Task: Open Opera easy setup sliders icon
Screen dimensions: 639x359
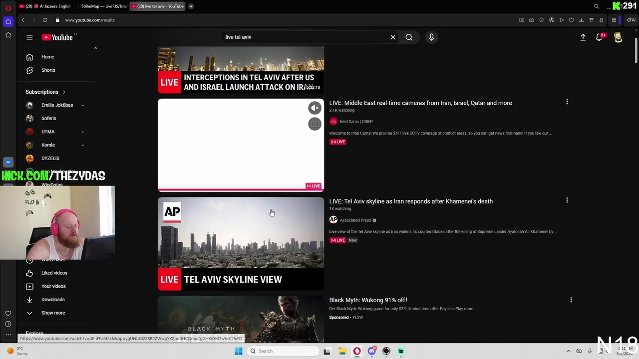Action: click(591, 20)
